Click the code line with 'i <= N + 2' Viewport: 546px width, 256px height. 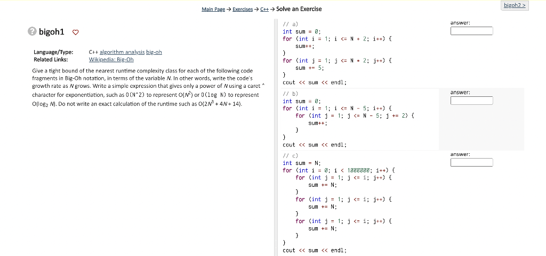tap(337, 38)
